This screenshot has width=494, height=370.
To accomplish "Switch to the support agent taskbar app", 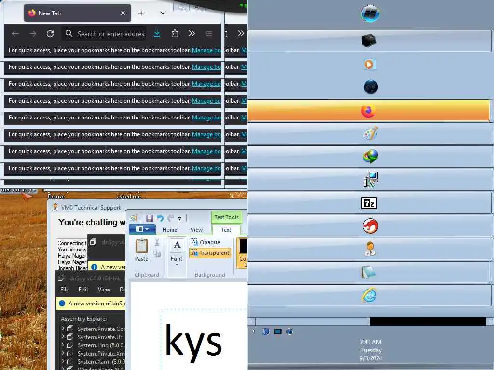I will [370, 249].
